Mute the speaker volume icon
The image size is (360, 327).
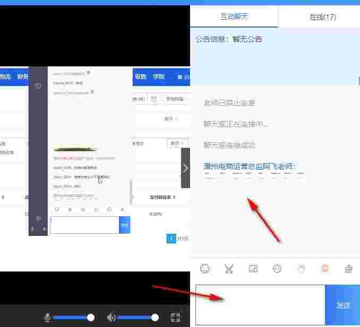(111, 317)
